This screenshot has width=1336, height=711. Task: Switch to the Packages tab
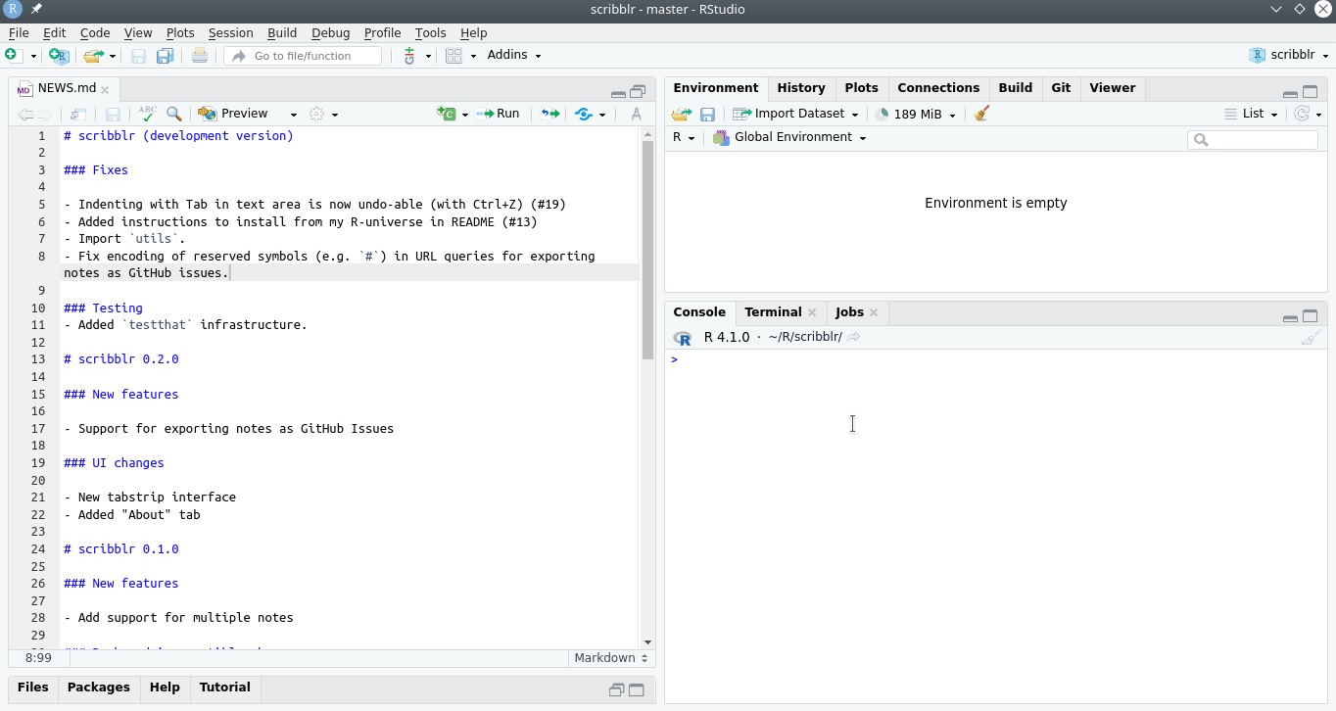point(99,687)
